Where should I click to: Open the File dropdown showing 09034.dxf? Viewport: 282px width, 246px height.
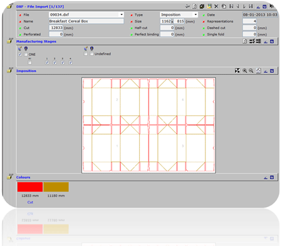point(122,14)
